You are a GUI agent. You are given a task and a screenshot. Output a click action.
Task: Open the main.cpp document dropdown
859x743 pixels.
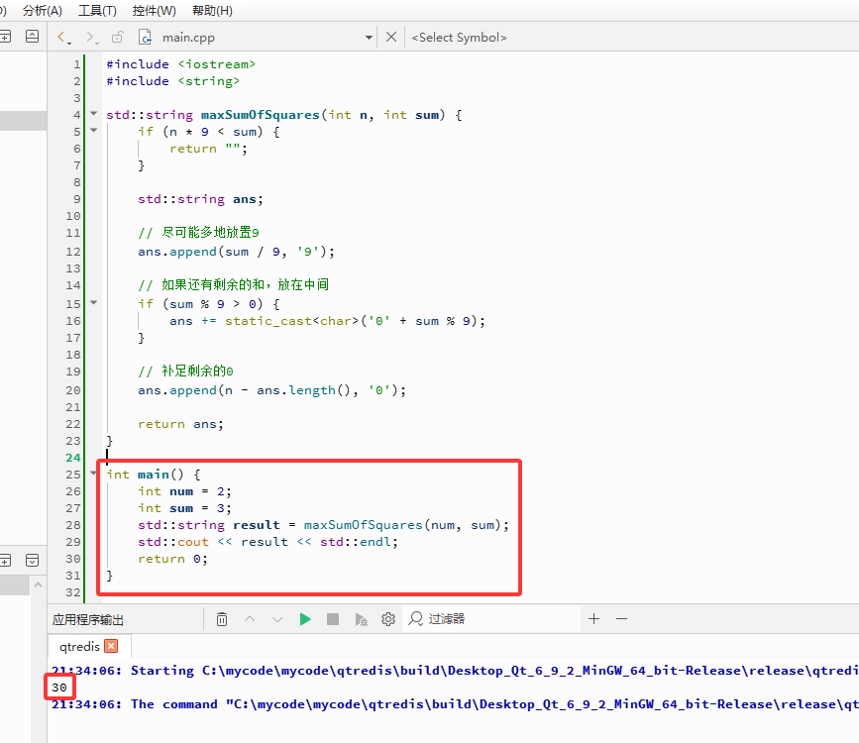tap(369, 38)
